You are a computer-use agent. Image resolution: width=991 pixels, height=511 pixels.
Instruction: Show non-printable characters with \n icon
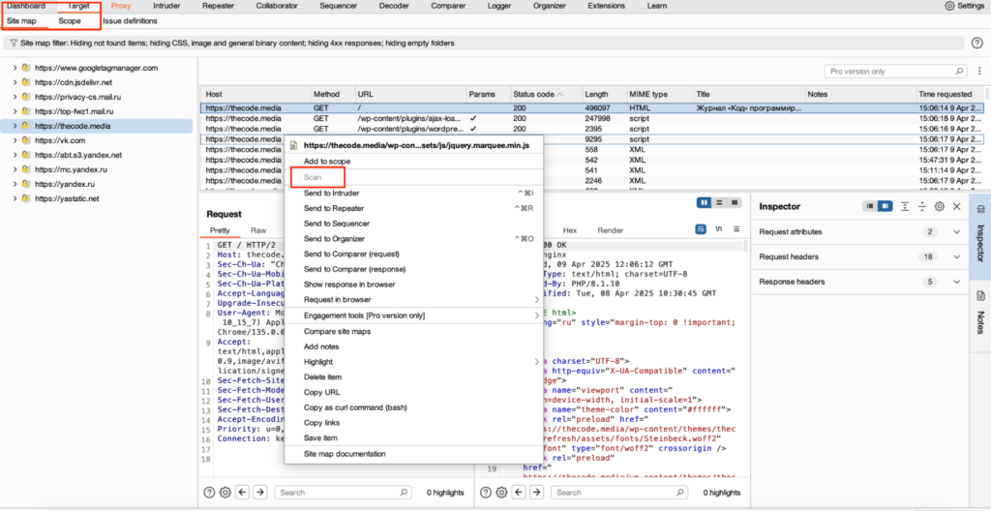coord(718,229)
